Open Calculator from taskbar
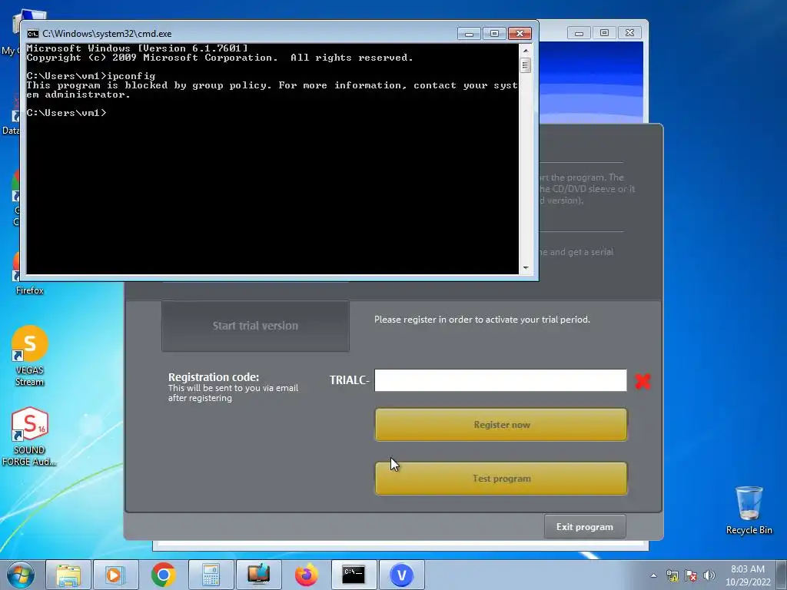The height and width of the screenshot is (590, 787). [211, 575]
